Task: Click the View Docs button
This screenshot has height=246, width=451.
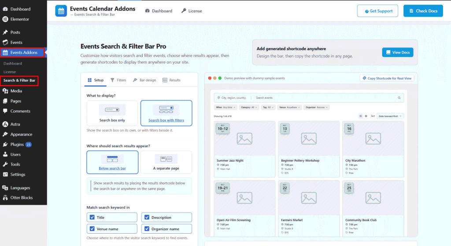Action: coord(398,52)
